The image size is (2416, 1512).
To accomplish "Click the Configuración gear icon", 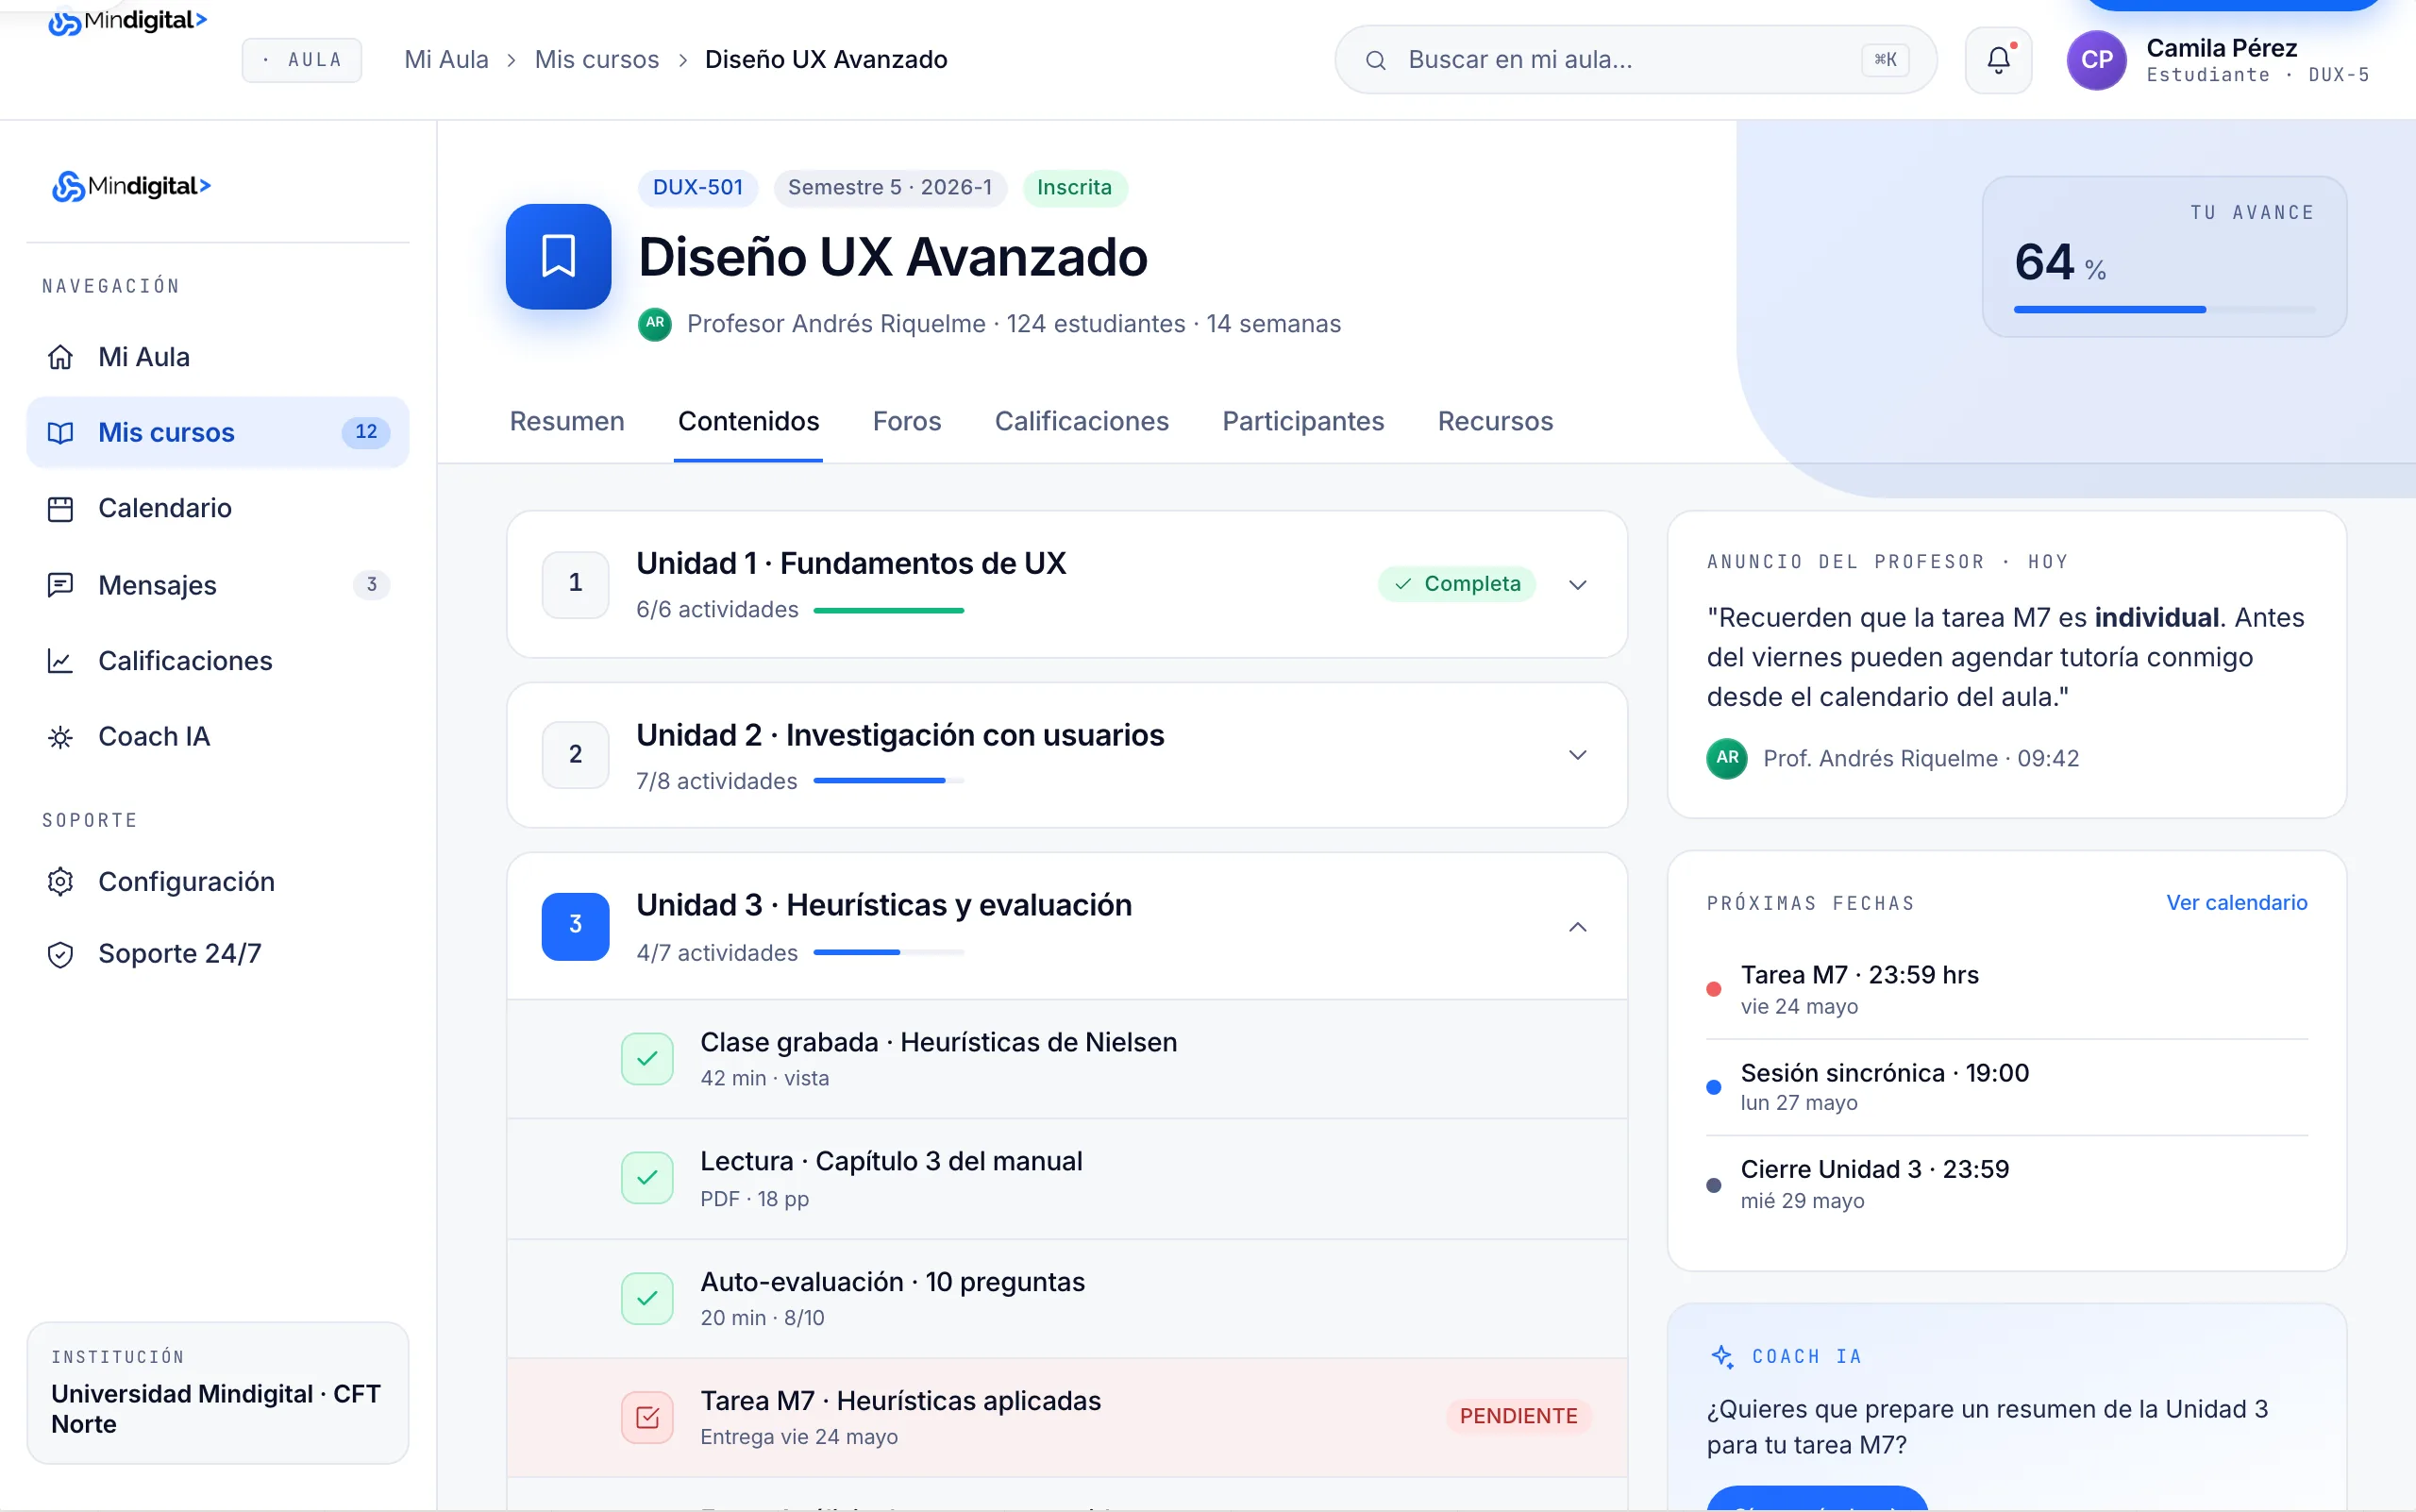I will (x=60, y=881).
